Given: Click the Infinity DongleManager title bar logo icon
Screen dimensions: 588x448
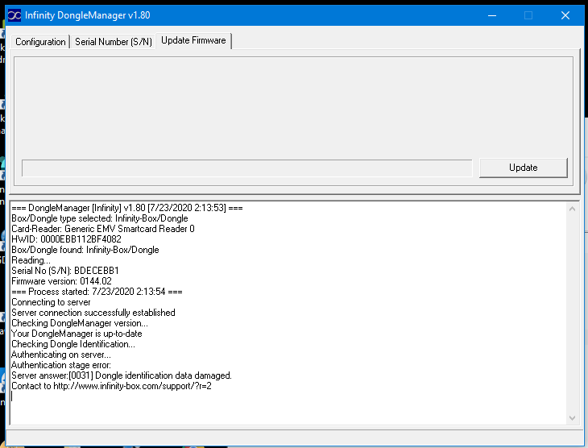Looking at the screenshot, I should click(x=14, y=15).
